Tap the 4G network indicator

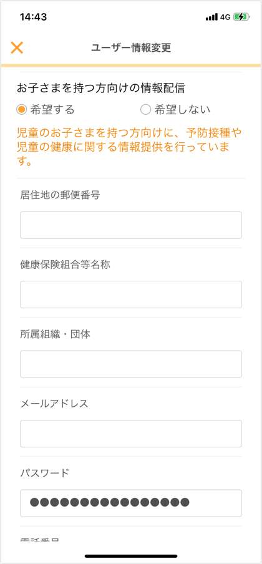(x=225, y=17)
